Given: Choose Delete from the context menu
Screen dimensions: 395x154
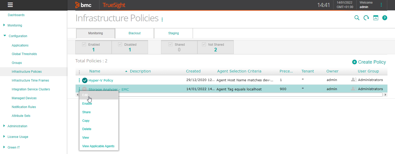Looking at the screenshot, I should point(87,129).
